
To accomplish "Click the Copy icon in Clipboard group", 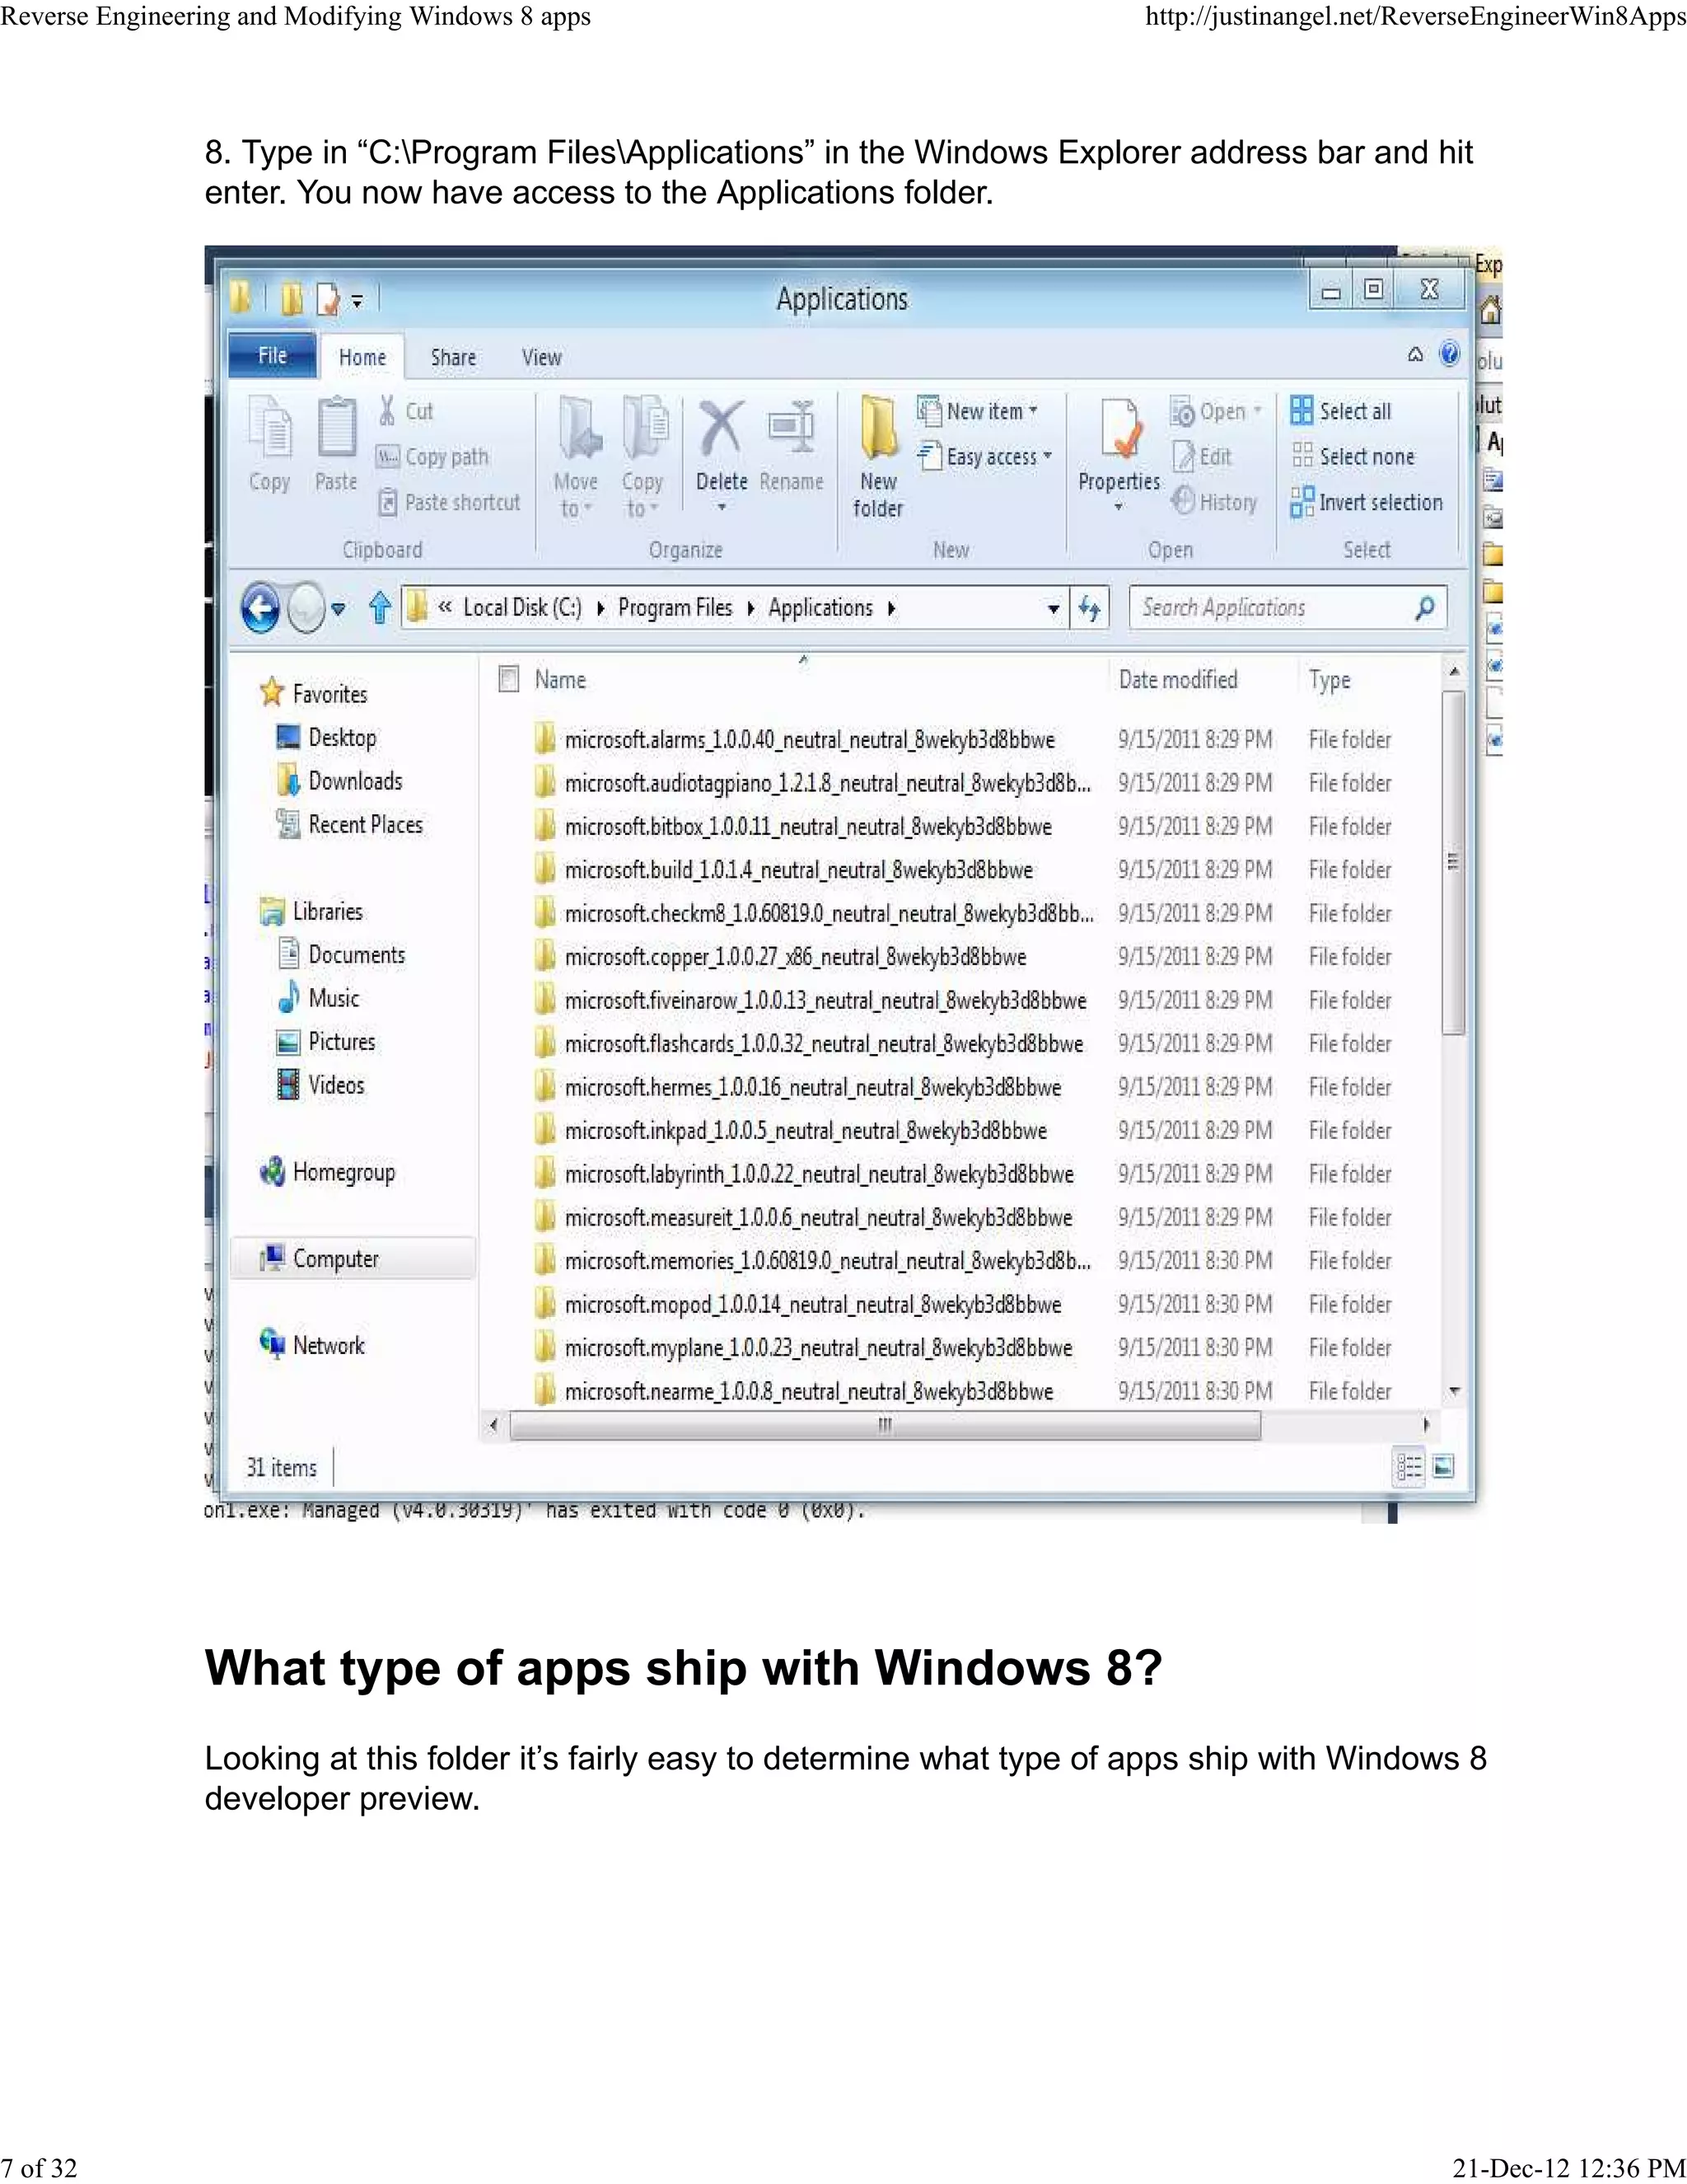I will [x=270, y=426].
